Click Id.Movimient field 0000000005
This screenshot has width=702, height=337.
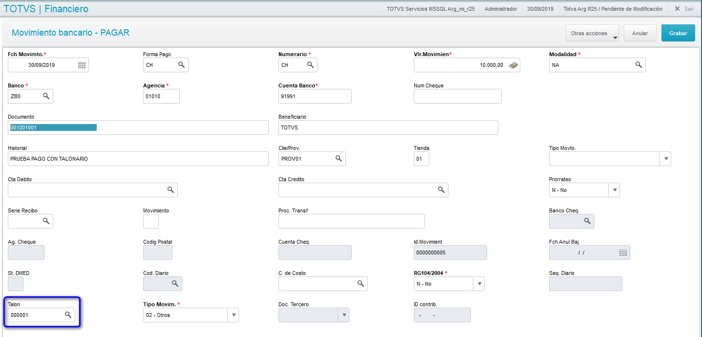(450, 253)
